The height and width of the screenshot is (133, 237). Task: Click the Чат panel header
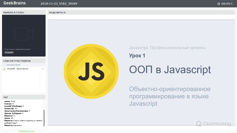tap(24, 97)
